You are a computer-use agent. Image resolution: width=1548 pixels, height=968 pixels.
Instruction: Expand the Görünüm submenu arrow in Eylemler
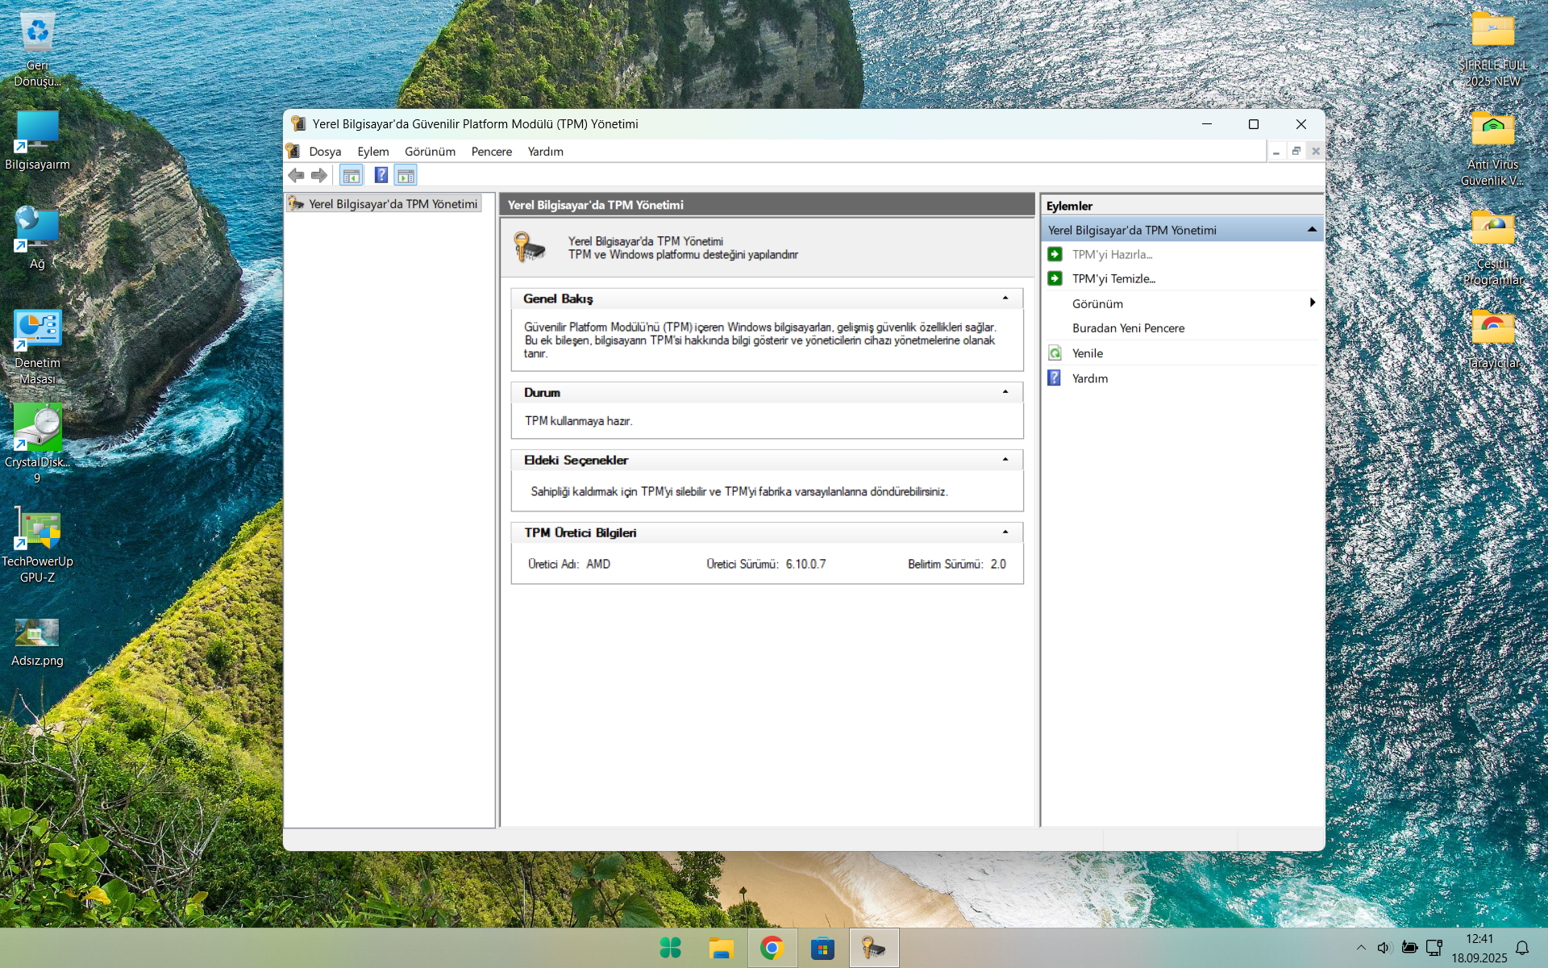(x=1313, y=302)
